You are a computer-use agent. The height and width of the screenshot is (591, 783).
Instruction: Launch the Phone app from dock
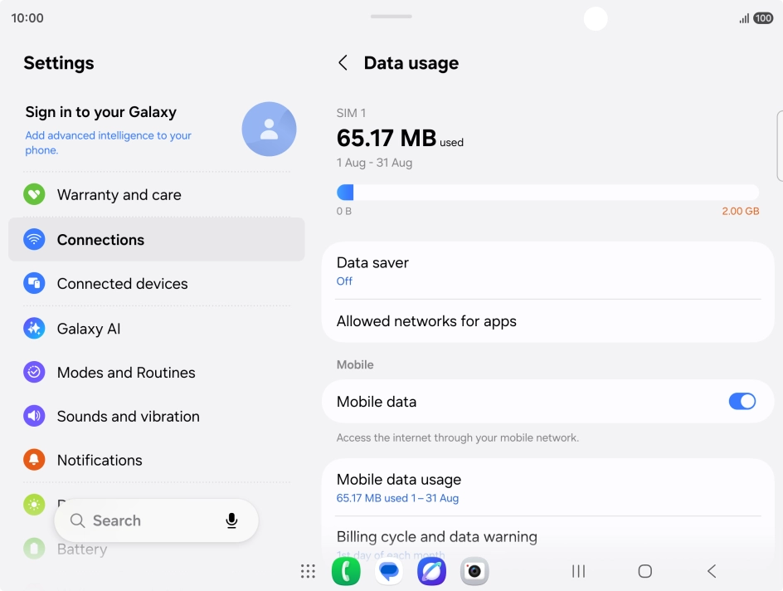coord(346,571)
